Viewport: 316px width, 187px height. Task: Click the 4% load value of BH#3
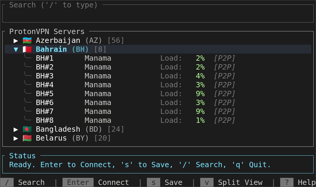(200, 76)
